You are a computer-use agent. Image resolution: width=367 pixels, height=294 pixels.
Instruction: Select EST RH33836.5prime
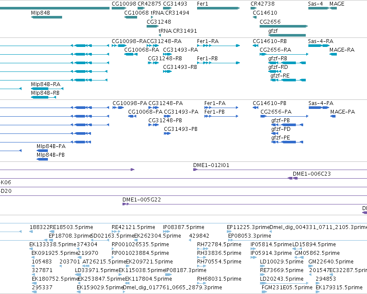click(220, 253)
